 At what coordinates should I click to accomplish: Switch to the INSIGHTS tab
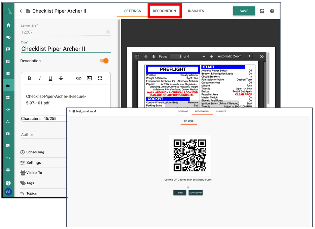coord(196,11)
